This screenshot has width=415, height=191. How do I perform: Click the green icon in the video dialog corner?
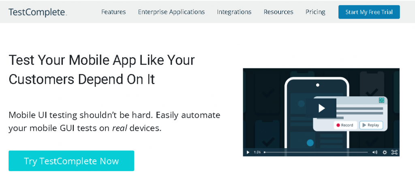[x=381, y=100]
